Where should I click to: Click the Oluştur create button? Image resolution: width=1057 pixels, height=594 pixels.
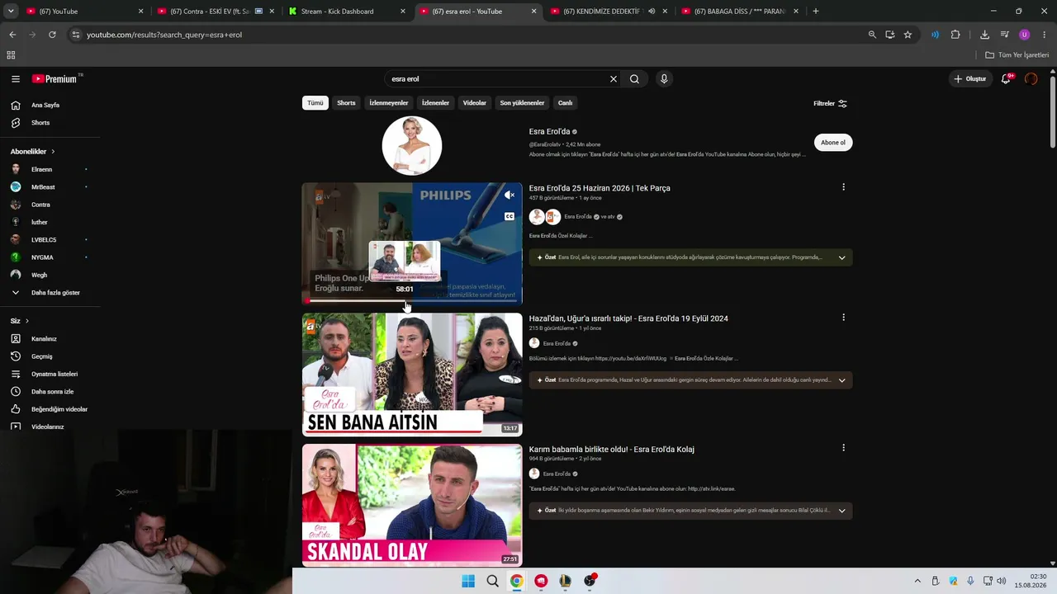(970, 79)
